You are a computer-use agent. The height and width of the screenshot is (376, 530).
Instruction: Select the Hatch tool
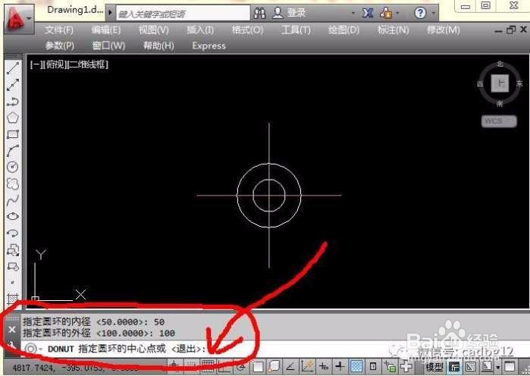pyautogui.click(x=13, y=299)
